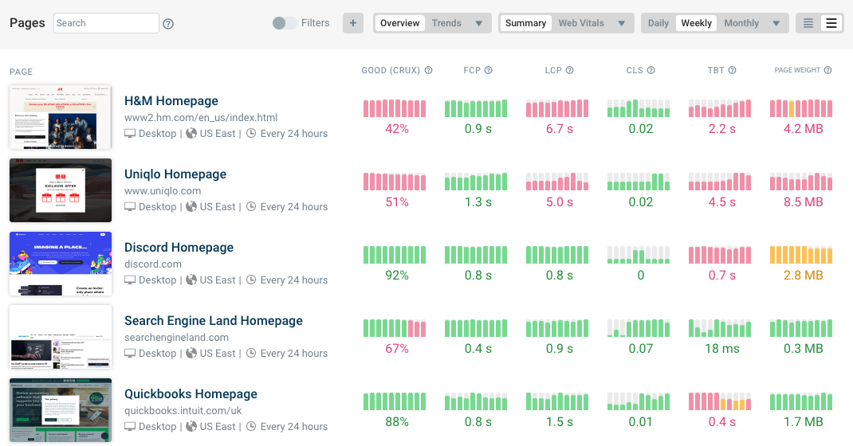Click the Search Engine Land thumbnail
Screen dimensions: 853x446
coord(61,337)
